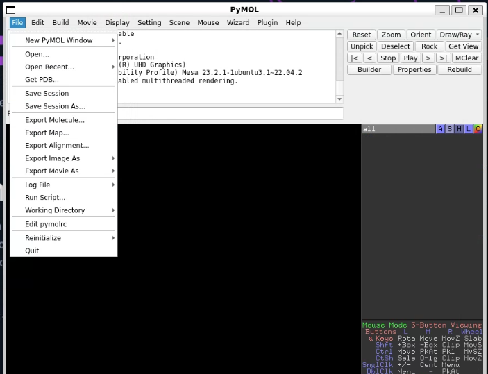Open the Plugin menu
The height and width of the screenshot is (374, 488).
[x=267, y=22]
